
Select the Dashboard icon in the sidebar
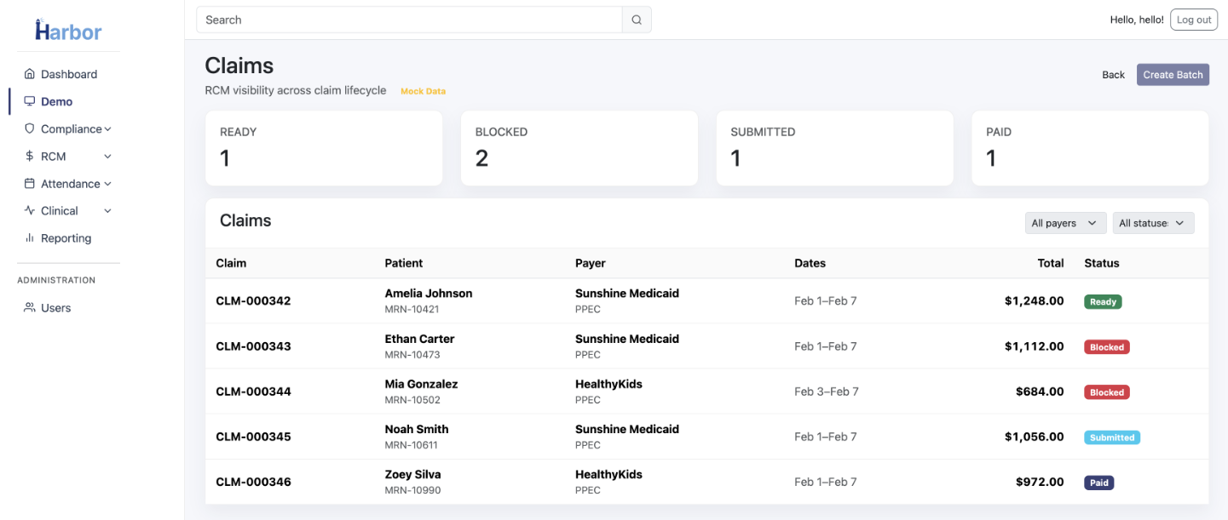[x=30, y=73]
